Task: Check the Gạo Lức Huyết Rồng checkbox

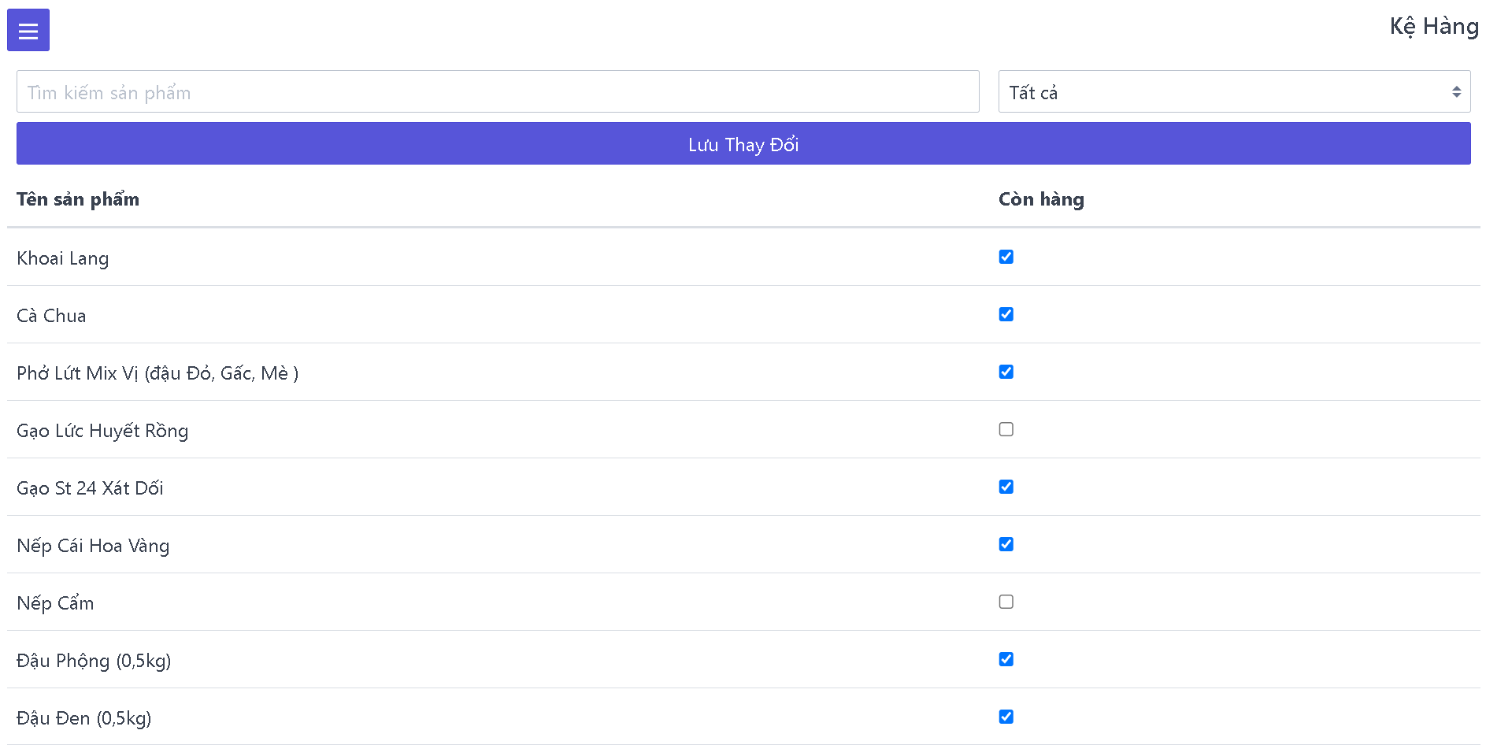Action: 1006,429
